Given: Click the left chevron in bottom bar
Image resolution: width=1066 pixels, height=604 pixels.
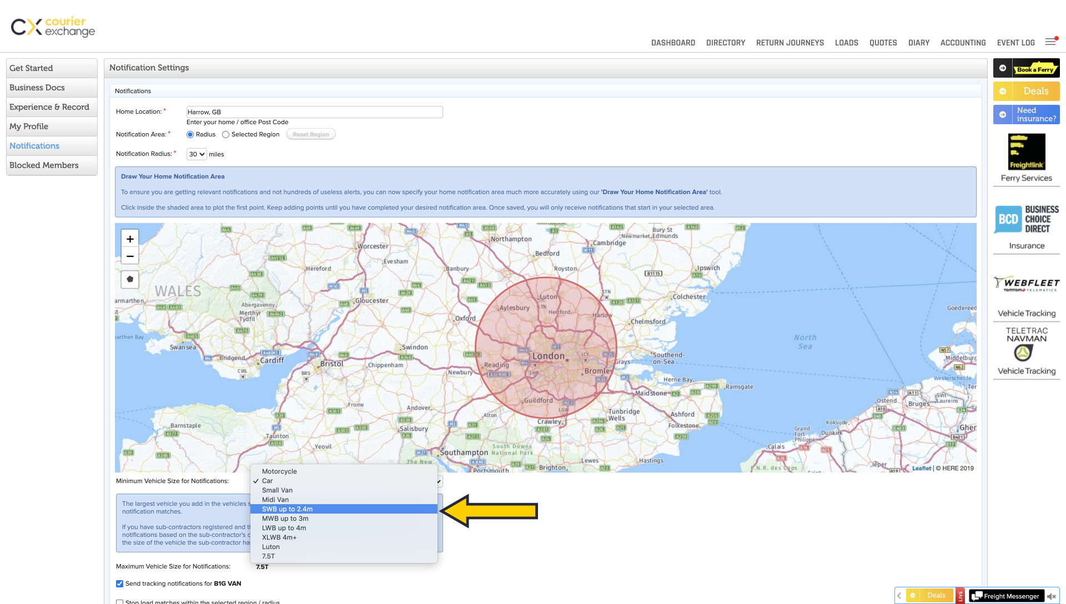Looking at the screenshot, I should (899, 596).
